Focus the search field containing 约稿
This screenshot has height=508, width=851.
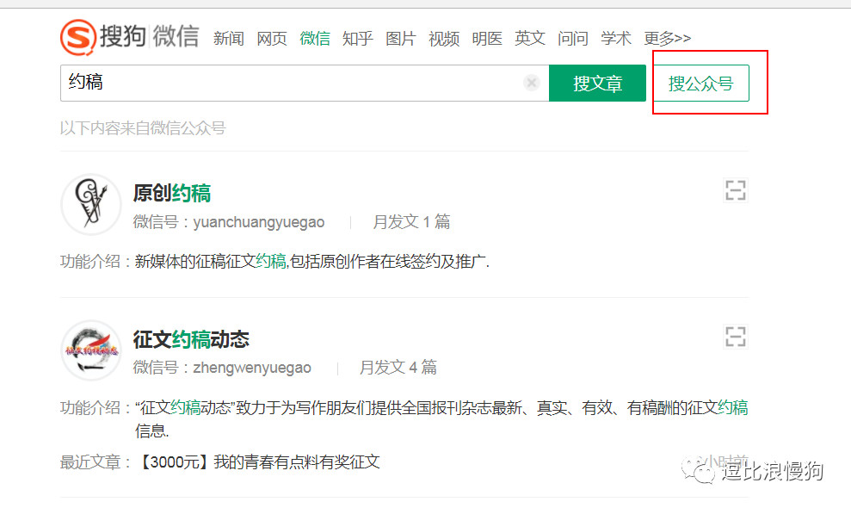point(305,84)
